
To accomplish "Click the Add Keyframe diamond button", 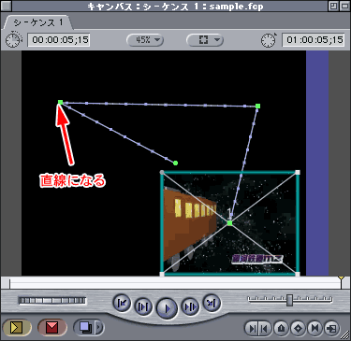I will (298, 328).
